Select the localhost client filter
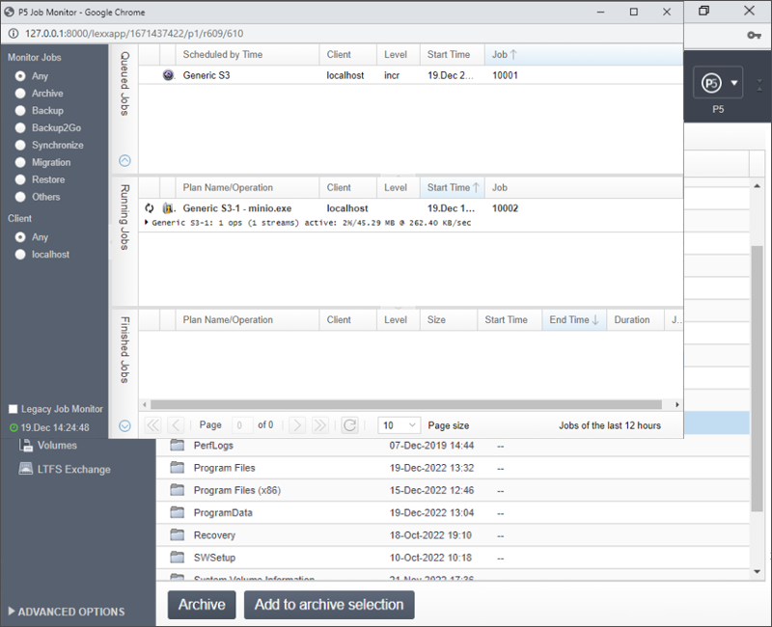The image size is (772, 627). [x=20, y=254]
